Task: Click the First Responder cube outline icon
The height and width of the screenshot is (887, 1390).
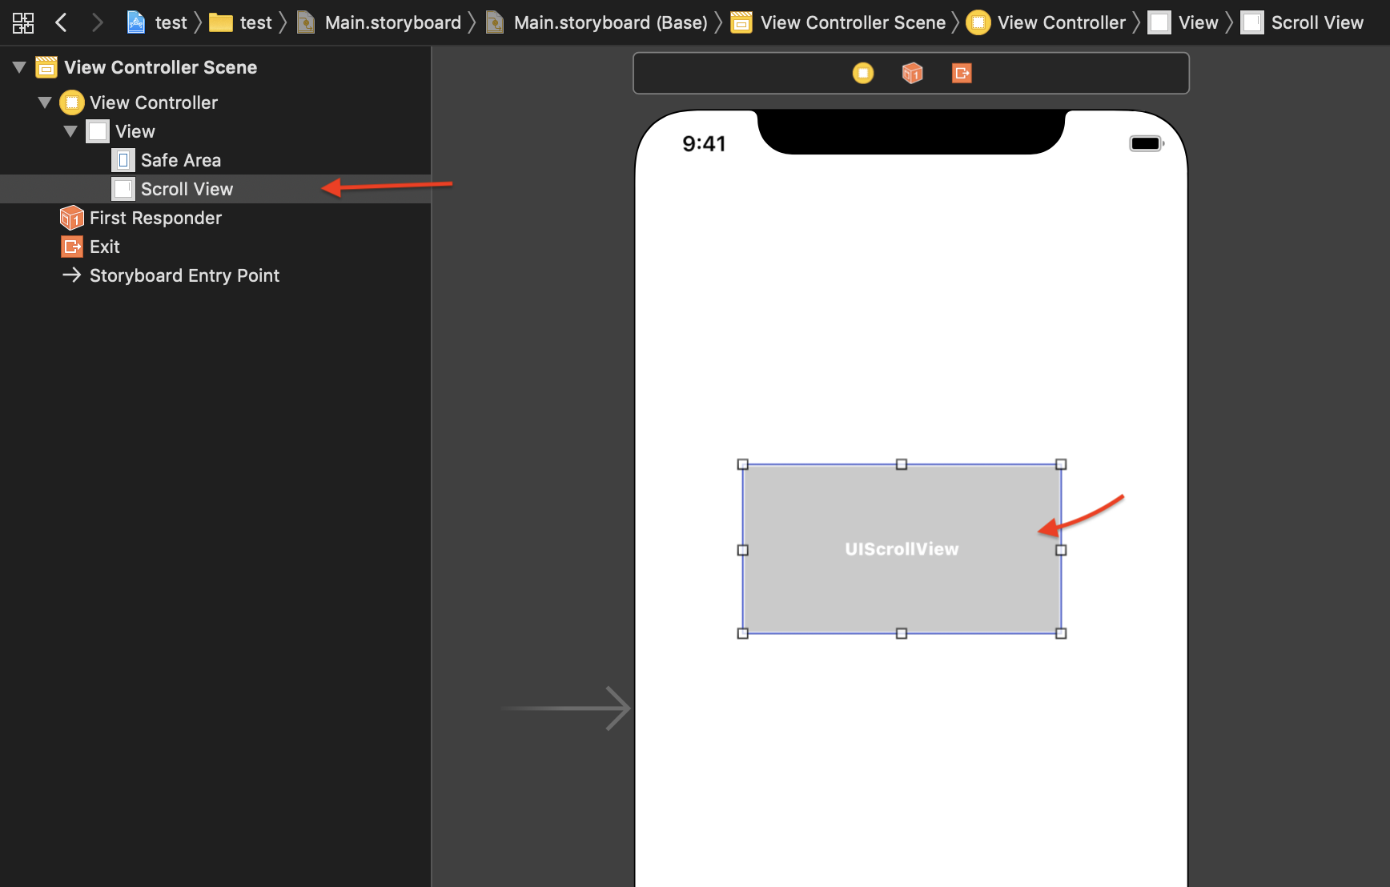Action: tap(72, 218)
